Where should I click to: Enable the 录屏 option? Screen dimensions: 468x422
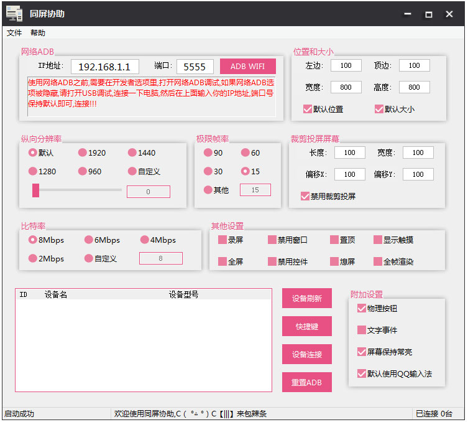pos(223,240)
